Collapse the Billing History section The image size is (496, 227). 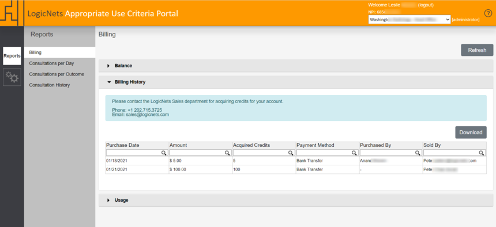click(x=296, y=82)
